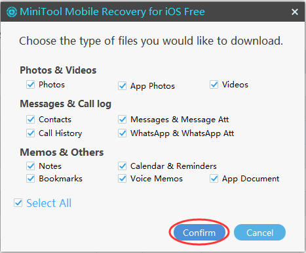
Task: Click the Confirm button
Action: click(x=199, y=233)
